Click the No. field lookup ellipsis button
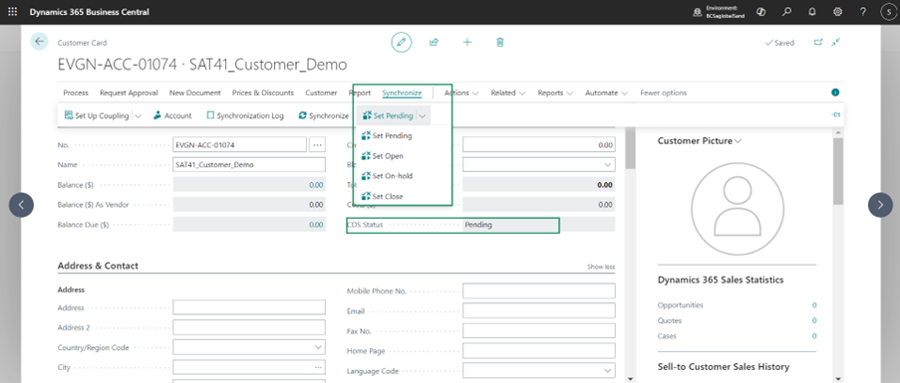Viewport: 900px width, 383px height. tap(317, 145)
